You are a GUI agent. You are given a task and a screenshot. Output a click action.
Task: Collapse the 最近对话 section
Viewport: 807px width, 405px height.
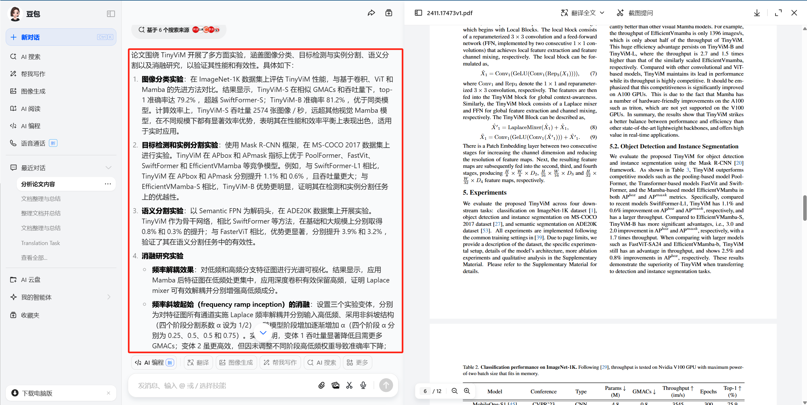(109, 168)
